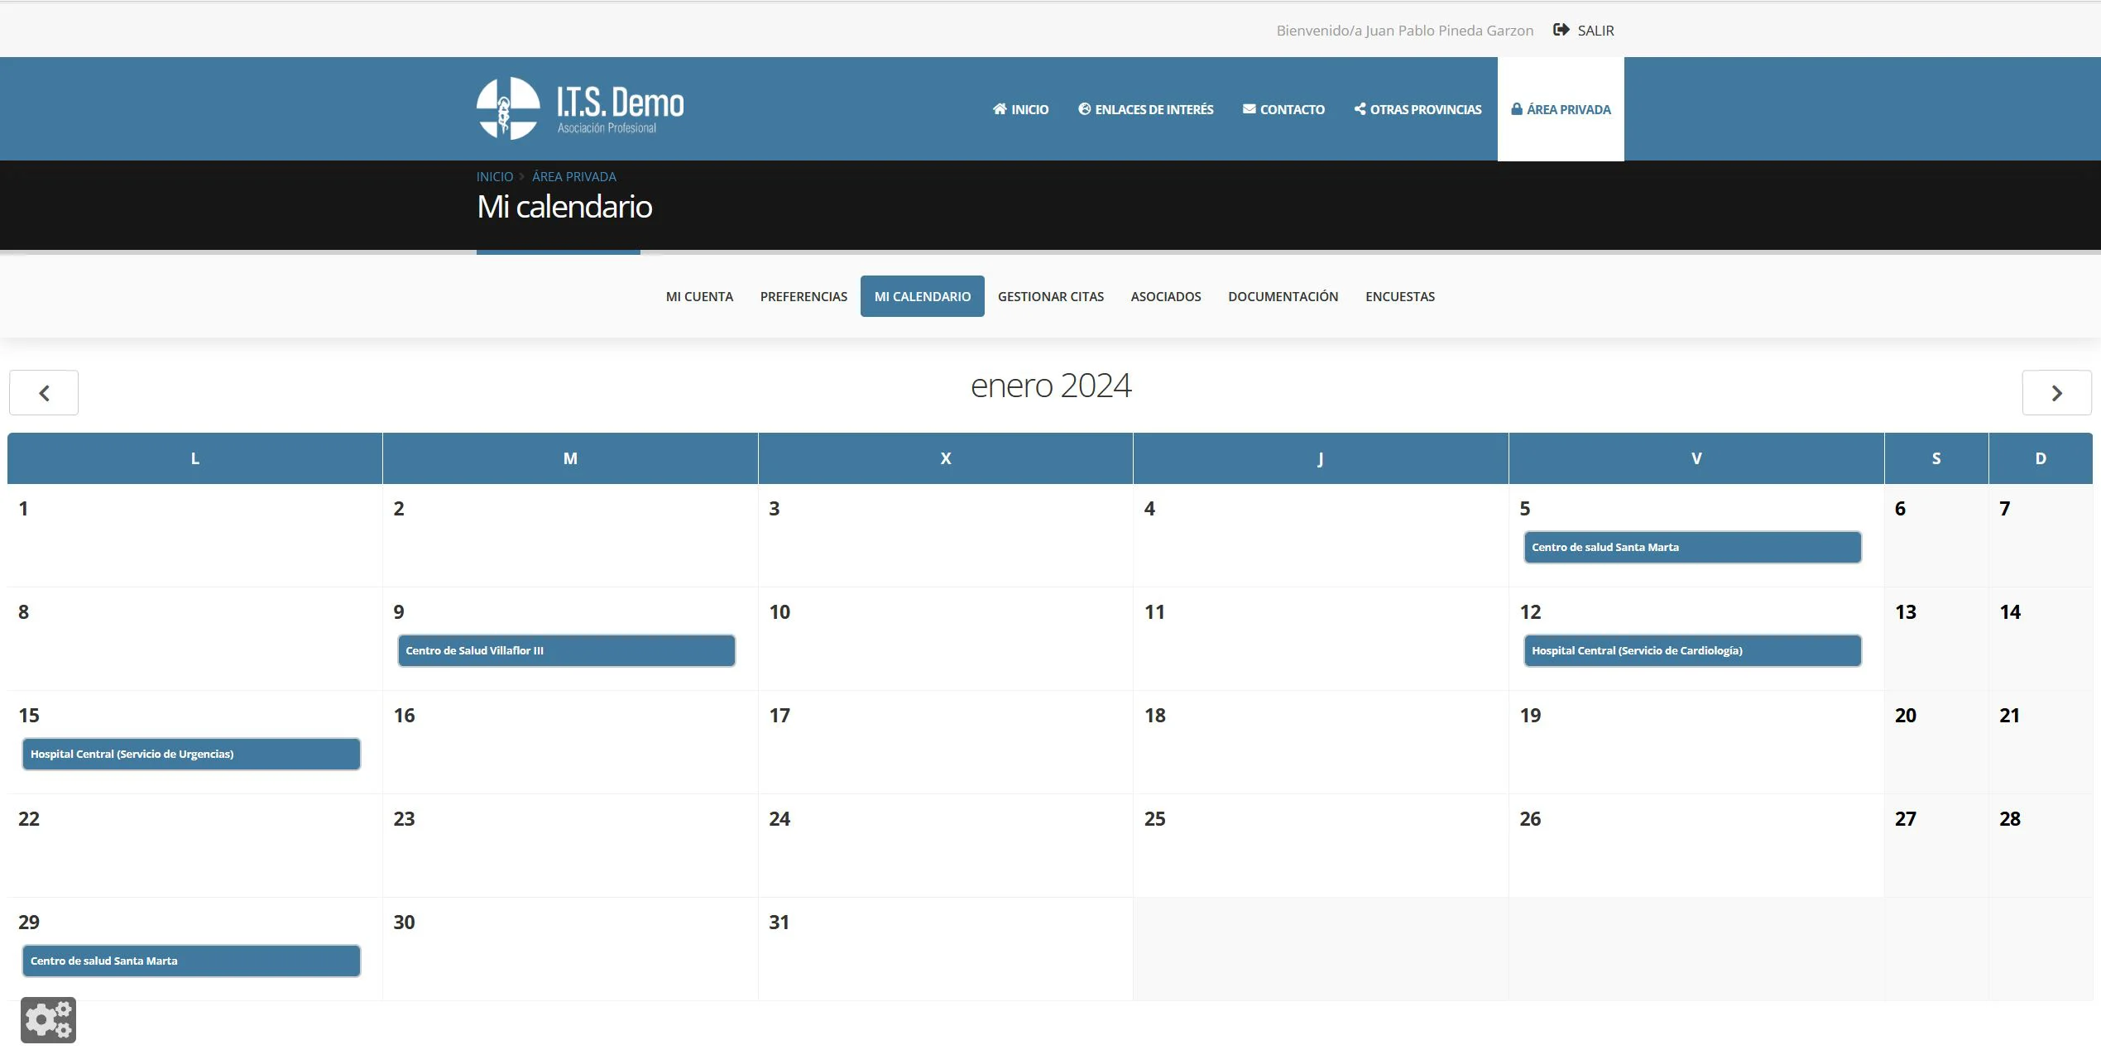Screen dimensions: 2101x1064
Task: Open the settings gears icon
Action: point(48,1019)
